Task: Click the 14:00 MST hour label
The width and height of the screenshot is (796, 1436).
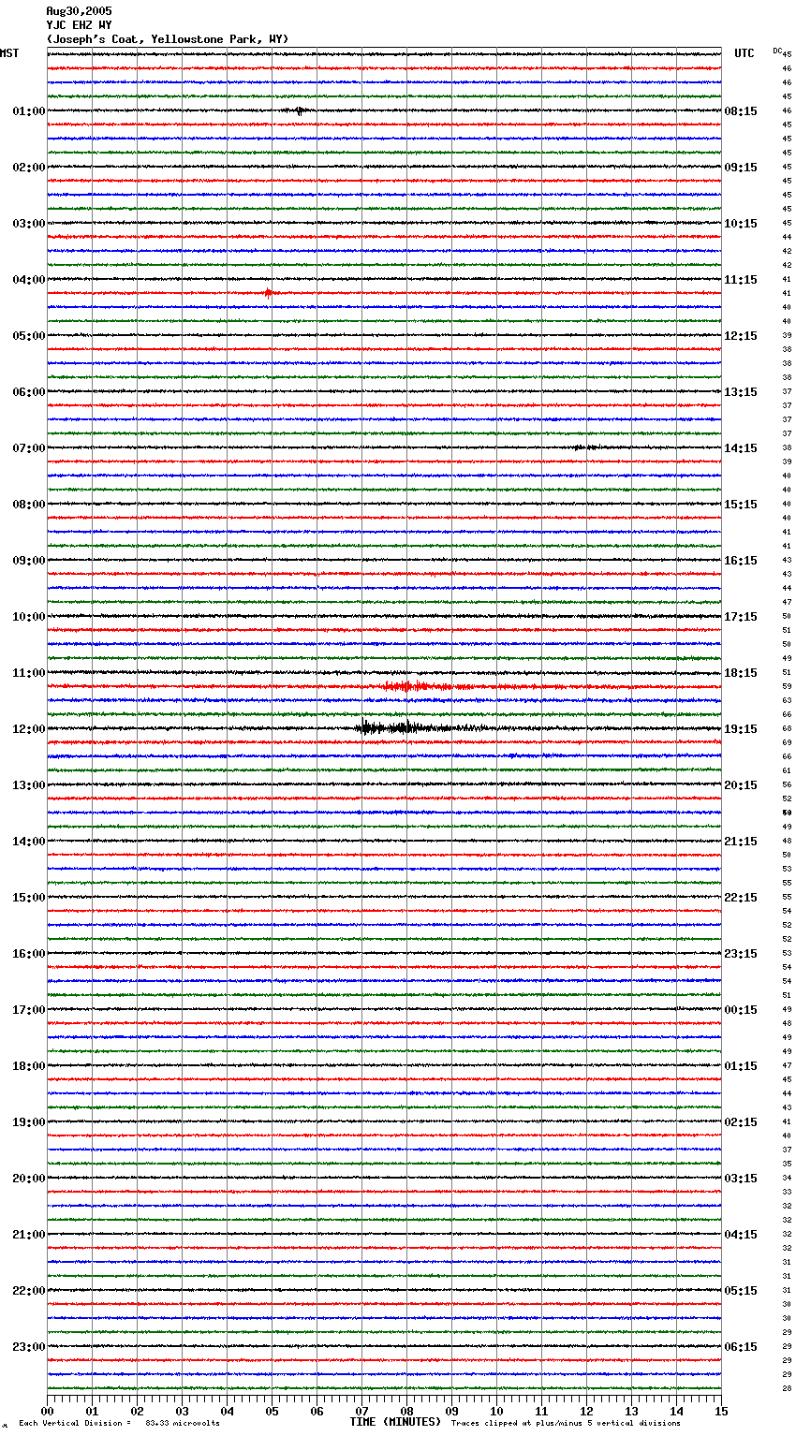Action: 29,842
